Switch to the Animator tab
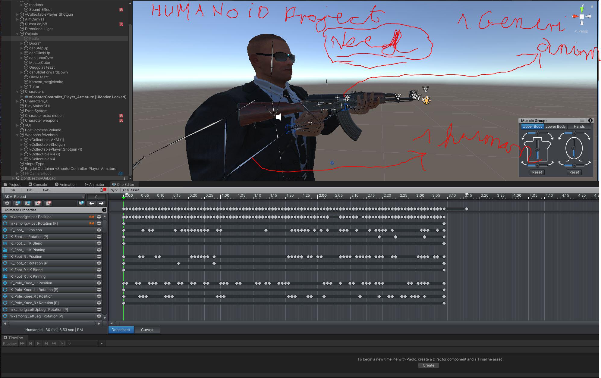This screenshot has height=378, width=601. click(x=95, y=184)
